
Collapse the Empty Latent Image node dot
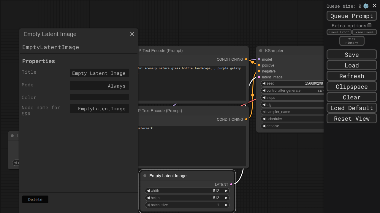(145, 176)
